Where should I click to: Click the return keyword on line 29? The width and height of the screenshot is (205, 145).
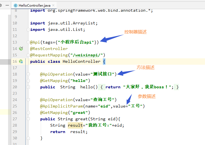click(58, 132)
